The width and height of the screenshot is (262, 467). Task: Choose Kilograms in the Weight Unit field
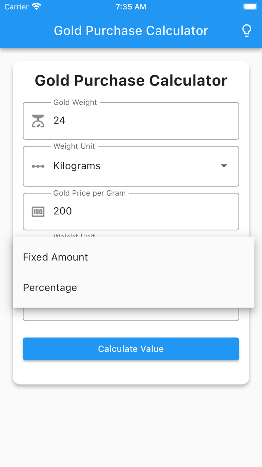77,166
